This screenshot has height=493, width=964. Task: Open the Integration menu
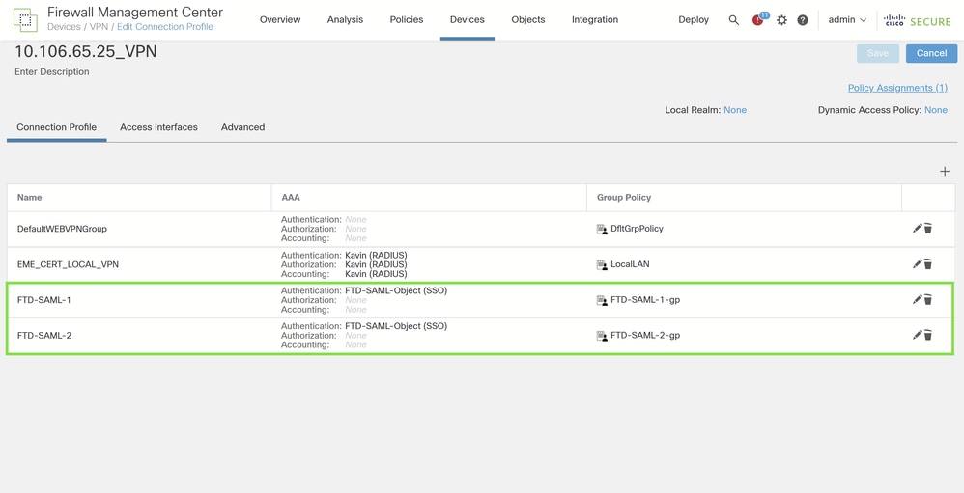[x=595, y=19]
